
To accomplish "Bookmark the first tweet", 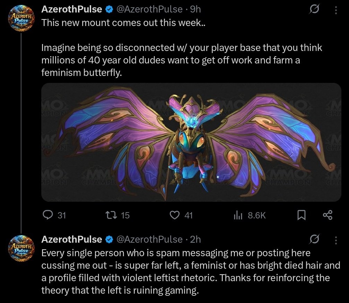I will tap(301, 215).
